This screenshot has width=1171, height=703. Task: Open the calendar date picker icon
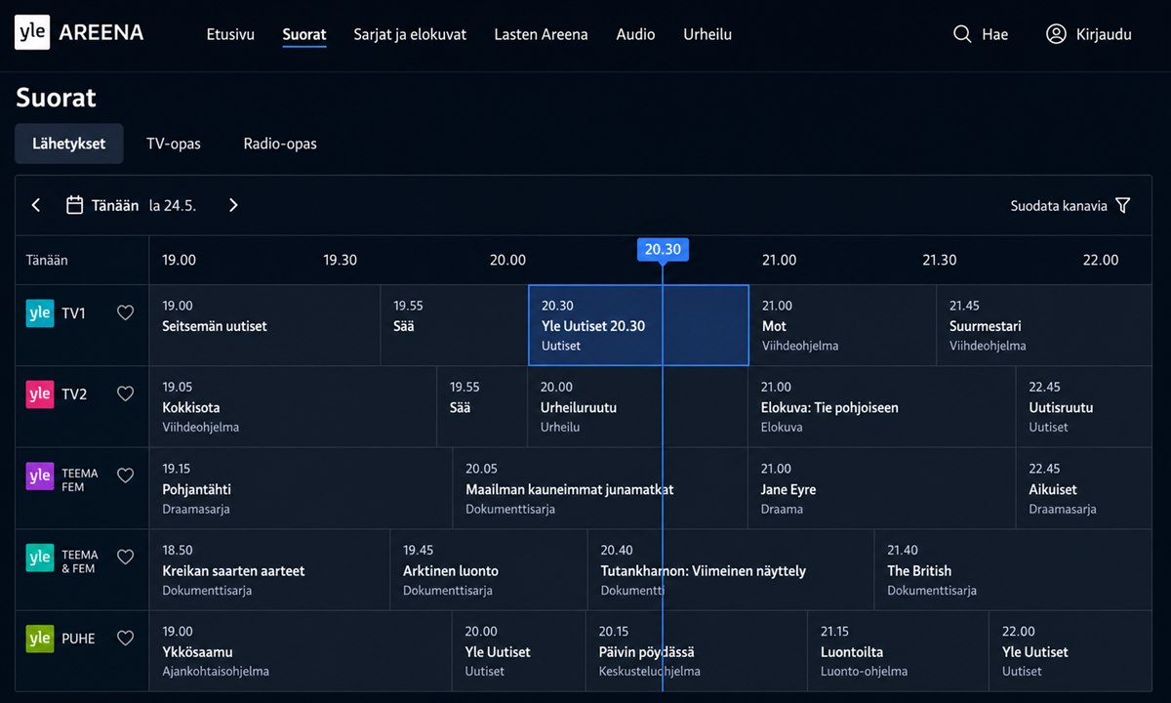pos(74,205)
